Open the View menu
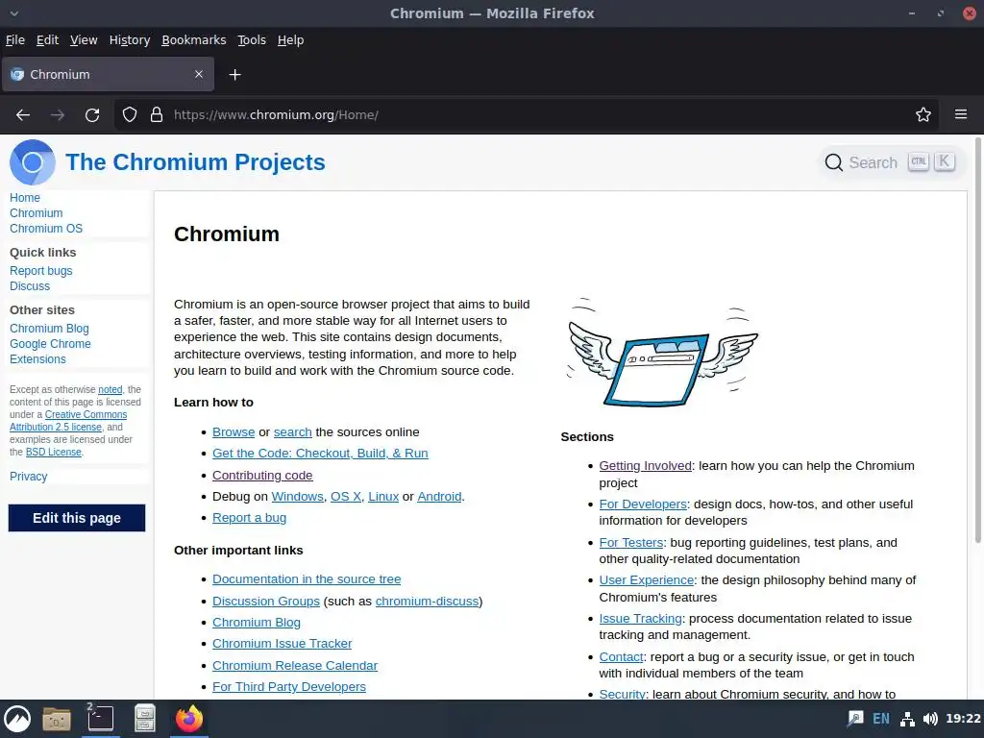 (84, 40)
